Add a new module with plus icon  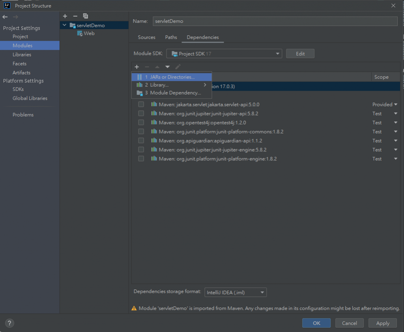point(65,16)
